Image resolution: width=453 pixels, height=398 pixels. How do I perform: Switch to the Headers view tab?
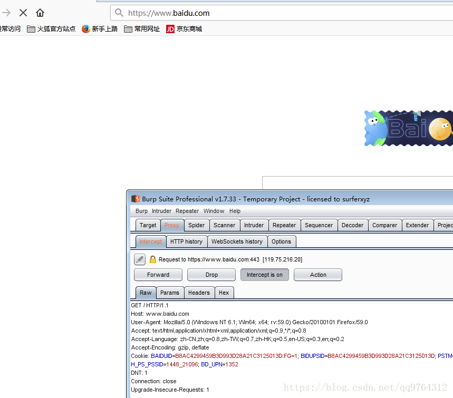point(199,293)
